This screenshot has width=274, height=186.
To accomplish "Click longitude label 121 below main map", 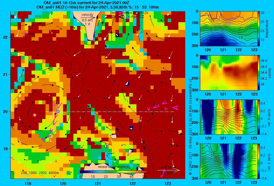I will click(98, 183).
